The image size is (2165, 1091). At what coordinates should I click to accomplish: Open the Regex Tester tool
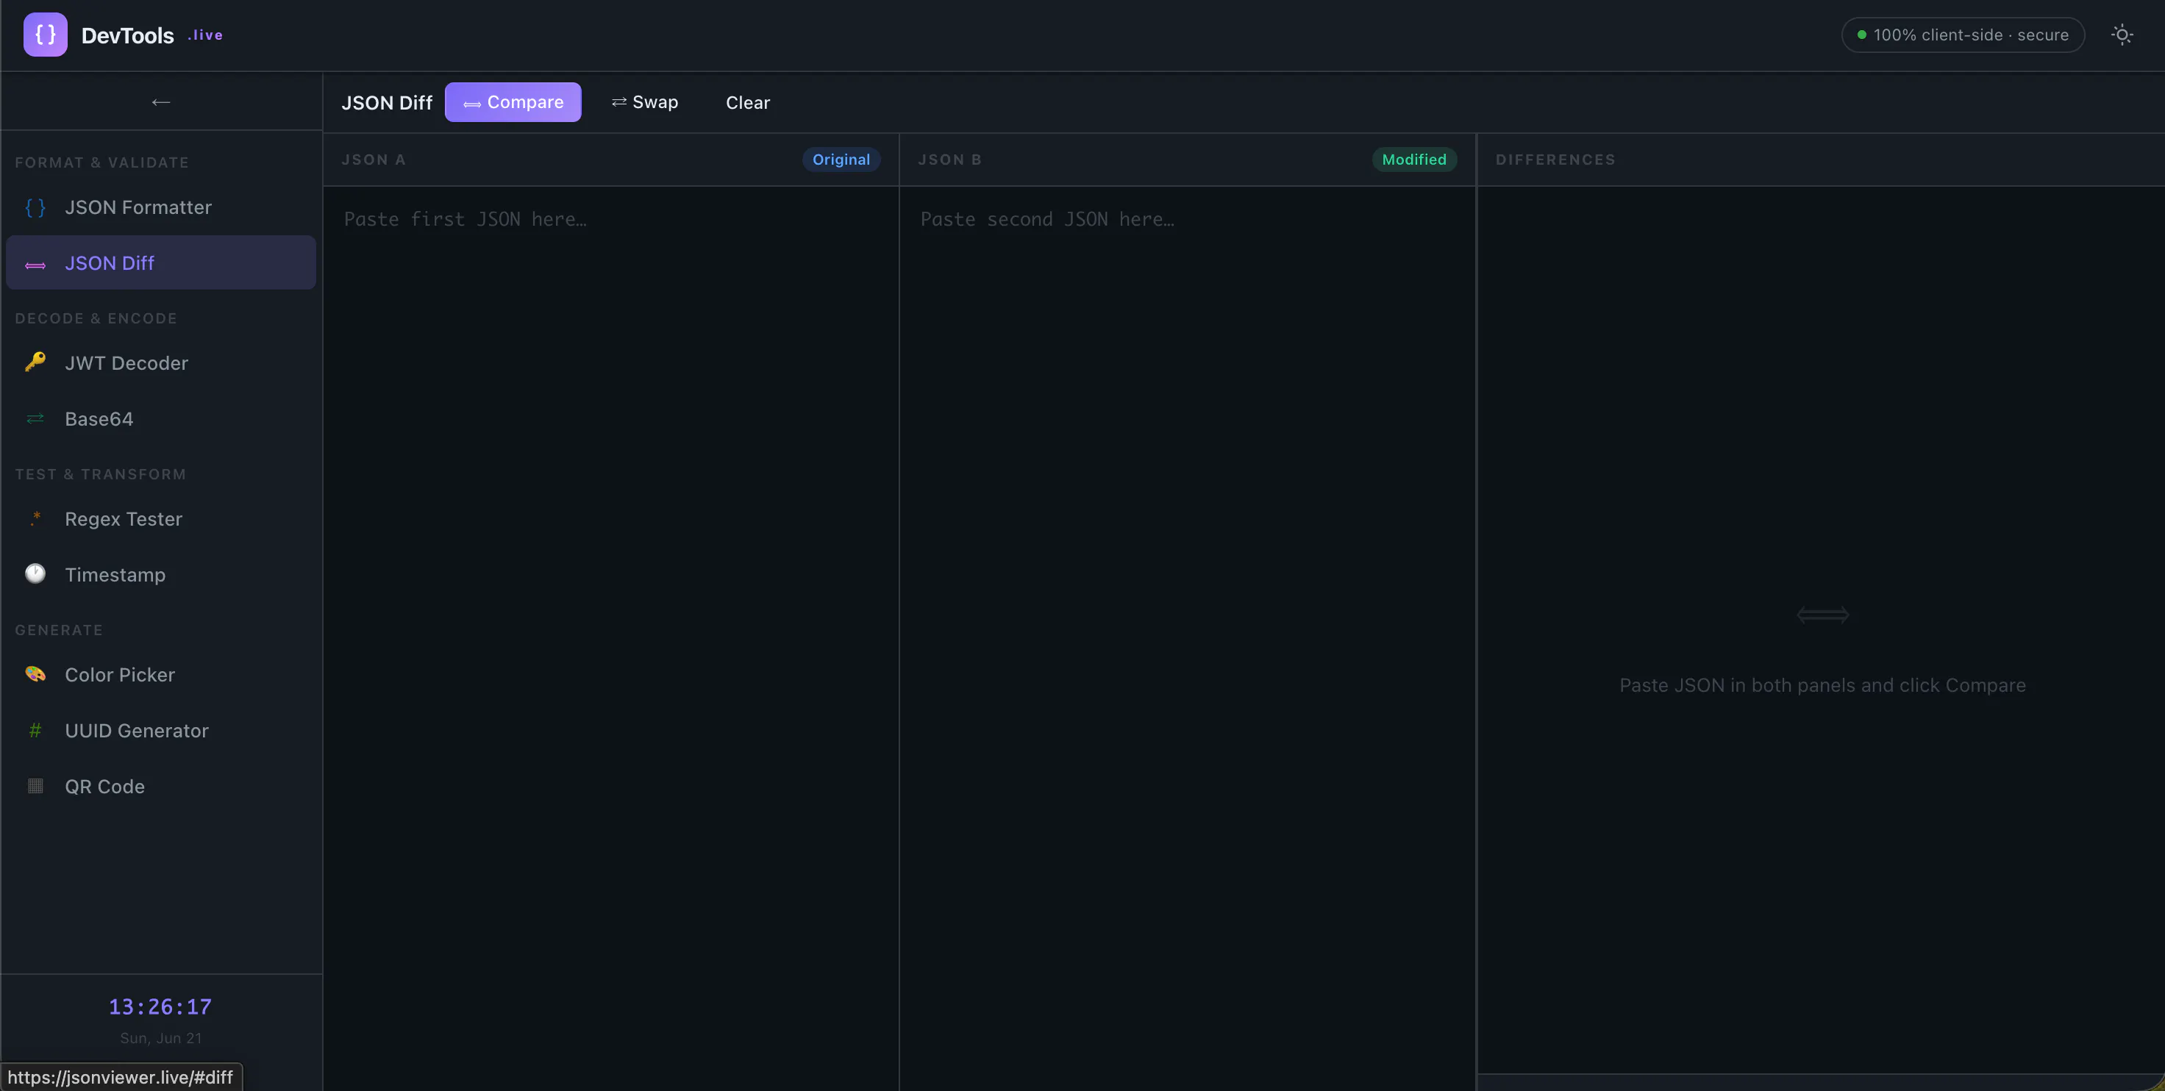[160, 518]
